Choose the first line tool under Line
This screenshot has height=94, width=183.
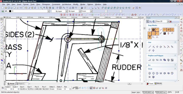150,47
